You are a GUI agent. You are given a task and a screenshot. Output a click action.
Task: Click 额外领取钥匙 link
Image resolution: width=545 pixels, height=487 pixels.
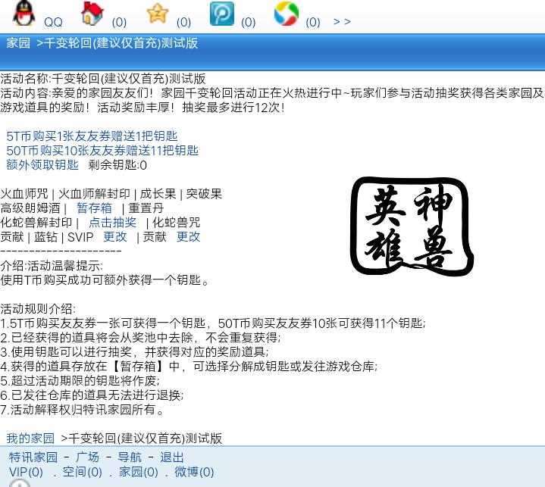42,165
